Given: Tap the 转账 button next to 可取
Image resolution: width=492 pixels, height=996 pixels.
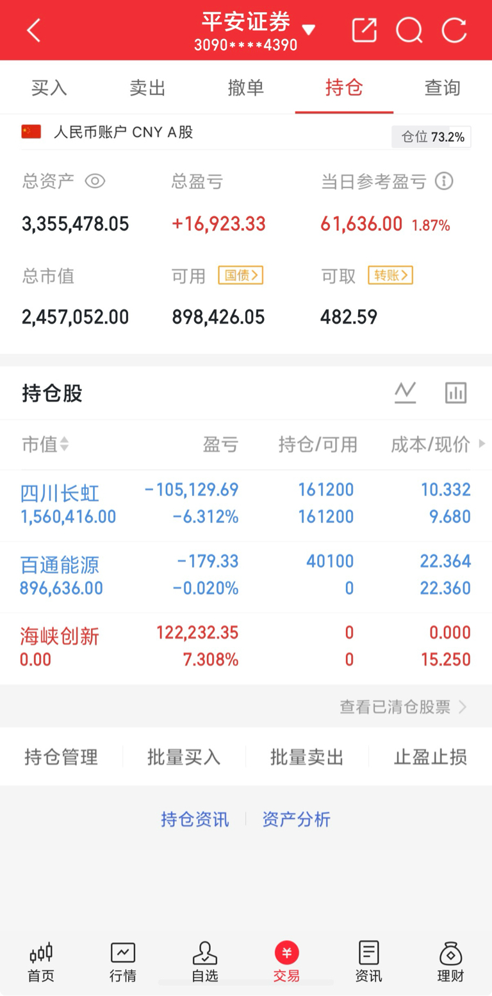Looking at the screenshot, I should pos(390,275).
